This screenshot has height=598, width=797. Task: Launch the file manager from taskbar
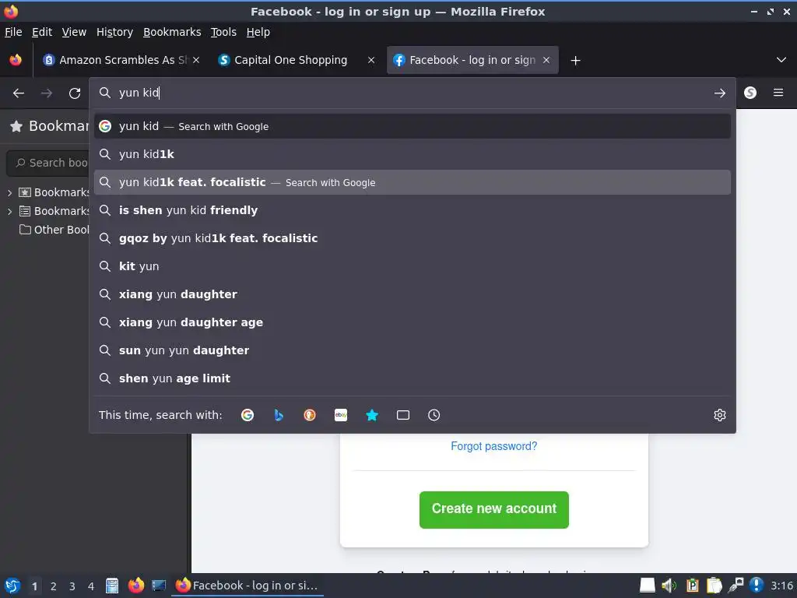112,586
